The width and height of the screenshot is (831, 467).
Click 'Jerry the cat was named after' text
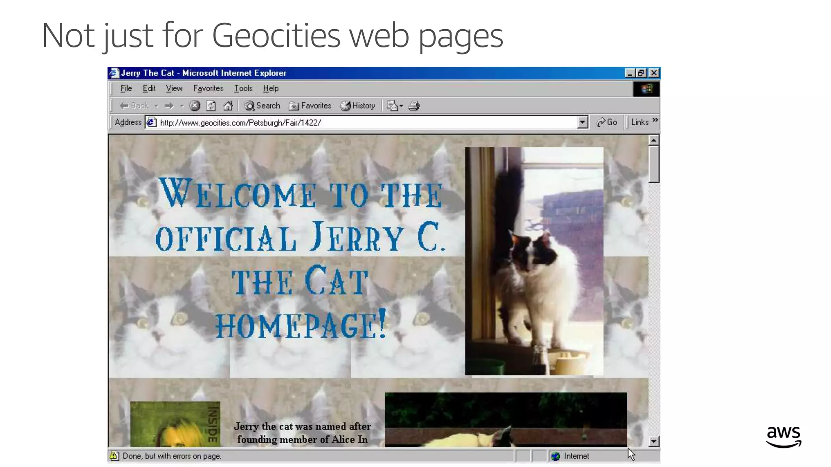302,426
